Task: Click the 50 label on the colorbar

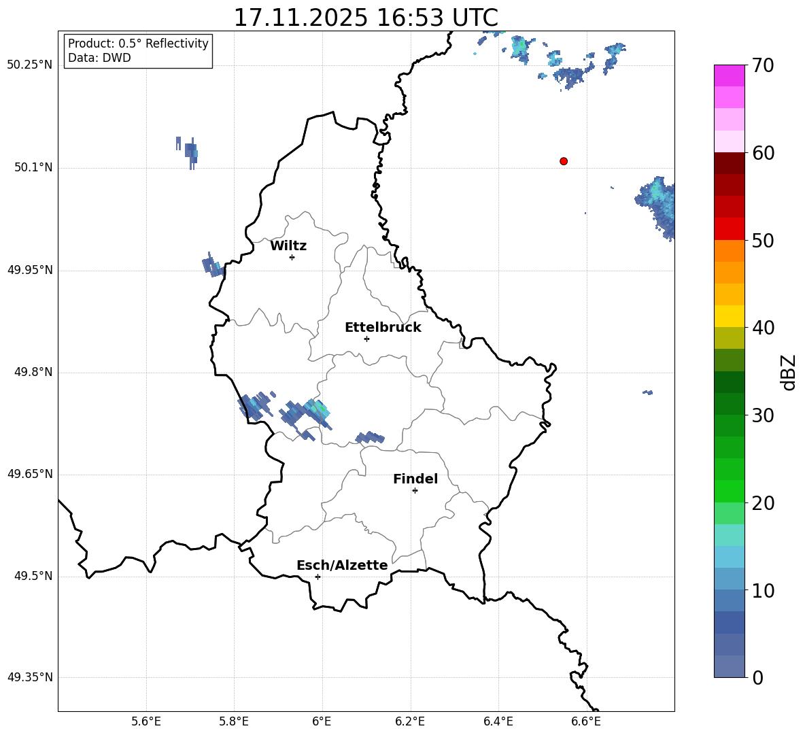Action: 763,240
